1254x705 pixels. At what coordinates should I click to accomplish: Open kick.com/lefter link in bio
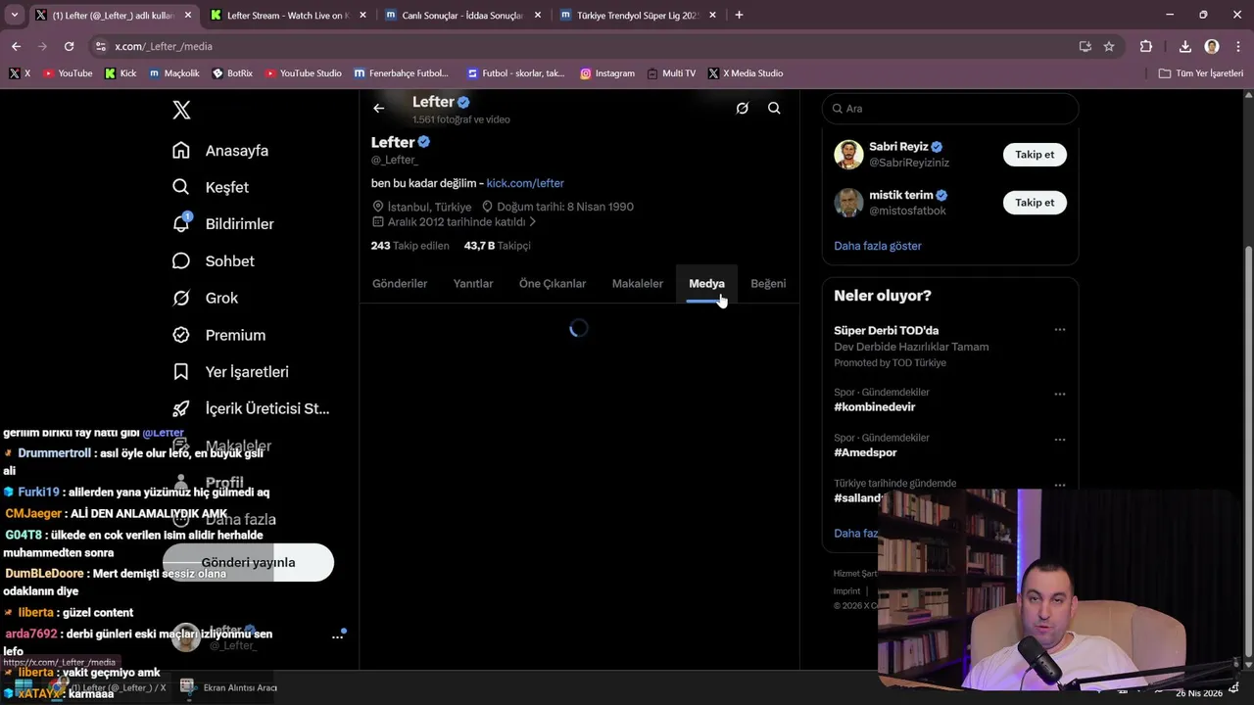pyautogui.click(x=525, y=183)
